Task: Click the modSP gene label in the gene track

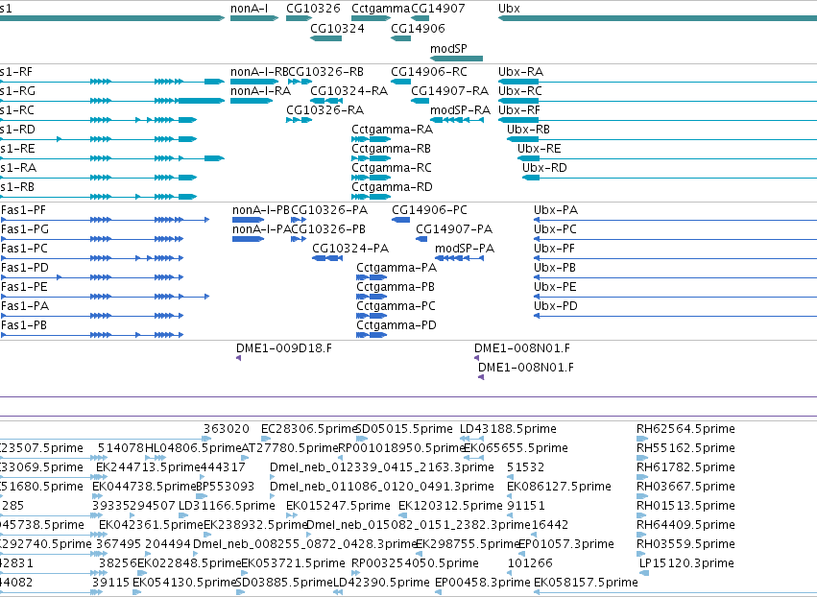Action: (x=448, y=48)
